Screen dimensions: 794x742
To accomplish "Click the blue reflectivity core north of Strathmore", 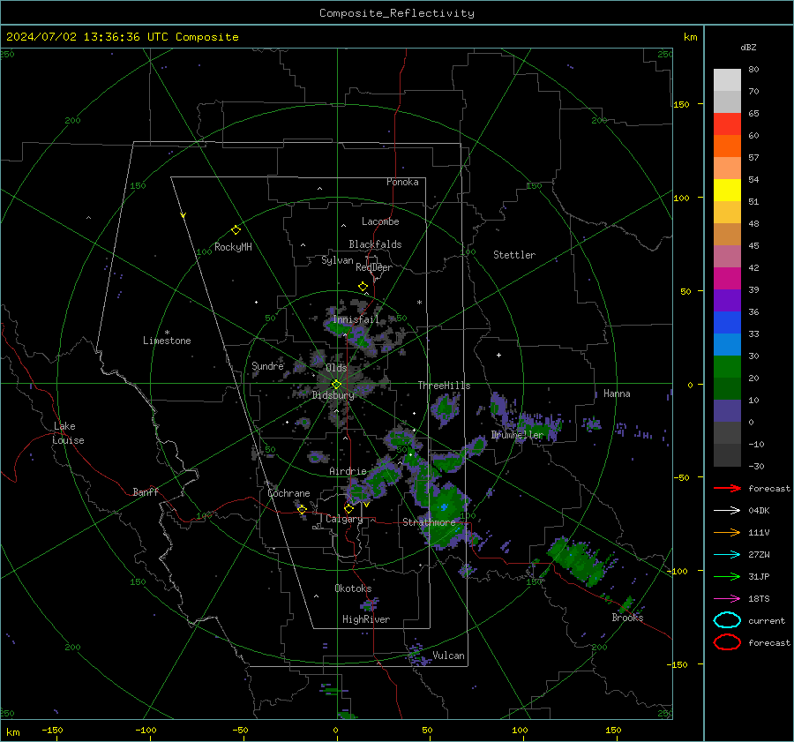I will coord(444,506).
